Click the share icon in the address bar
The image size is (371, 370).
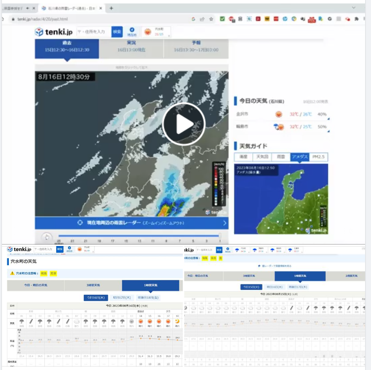(x=202, y=19)
